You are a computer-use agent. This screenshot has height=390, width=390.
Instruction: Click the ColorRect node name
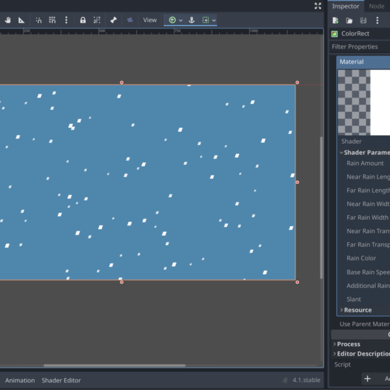tap(355, 34)
